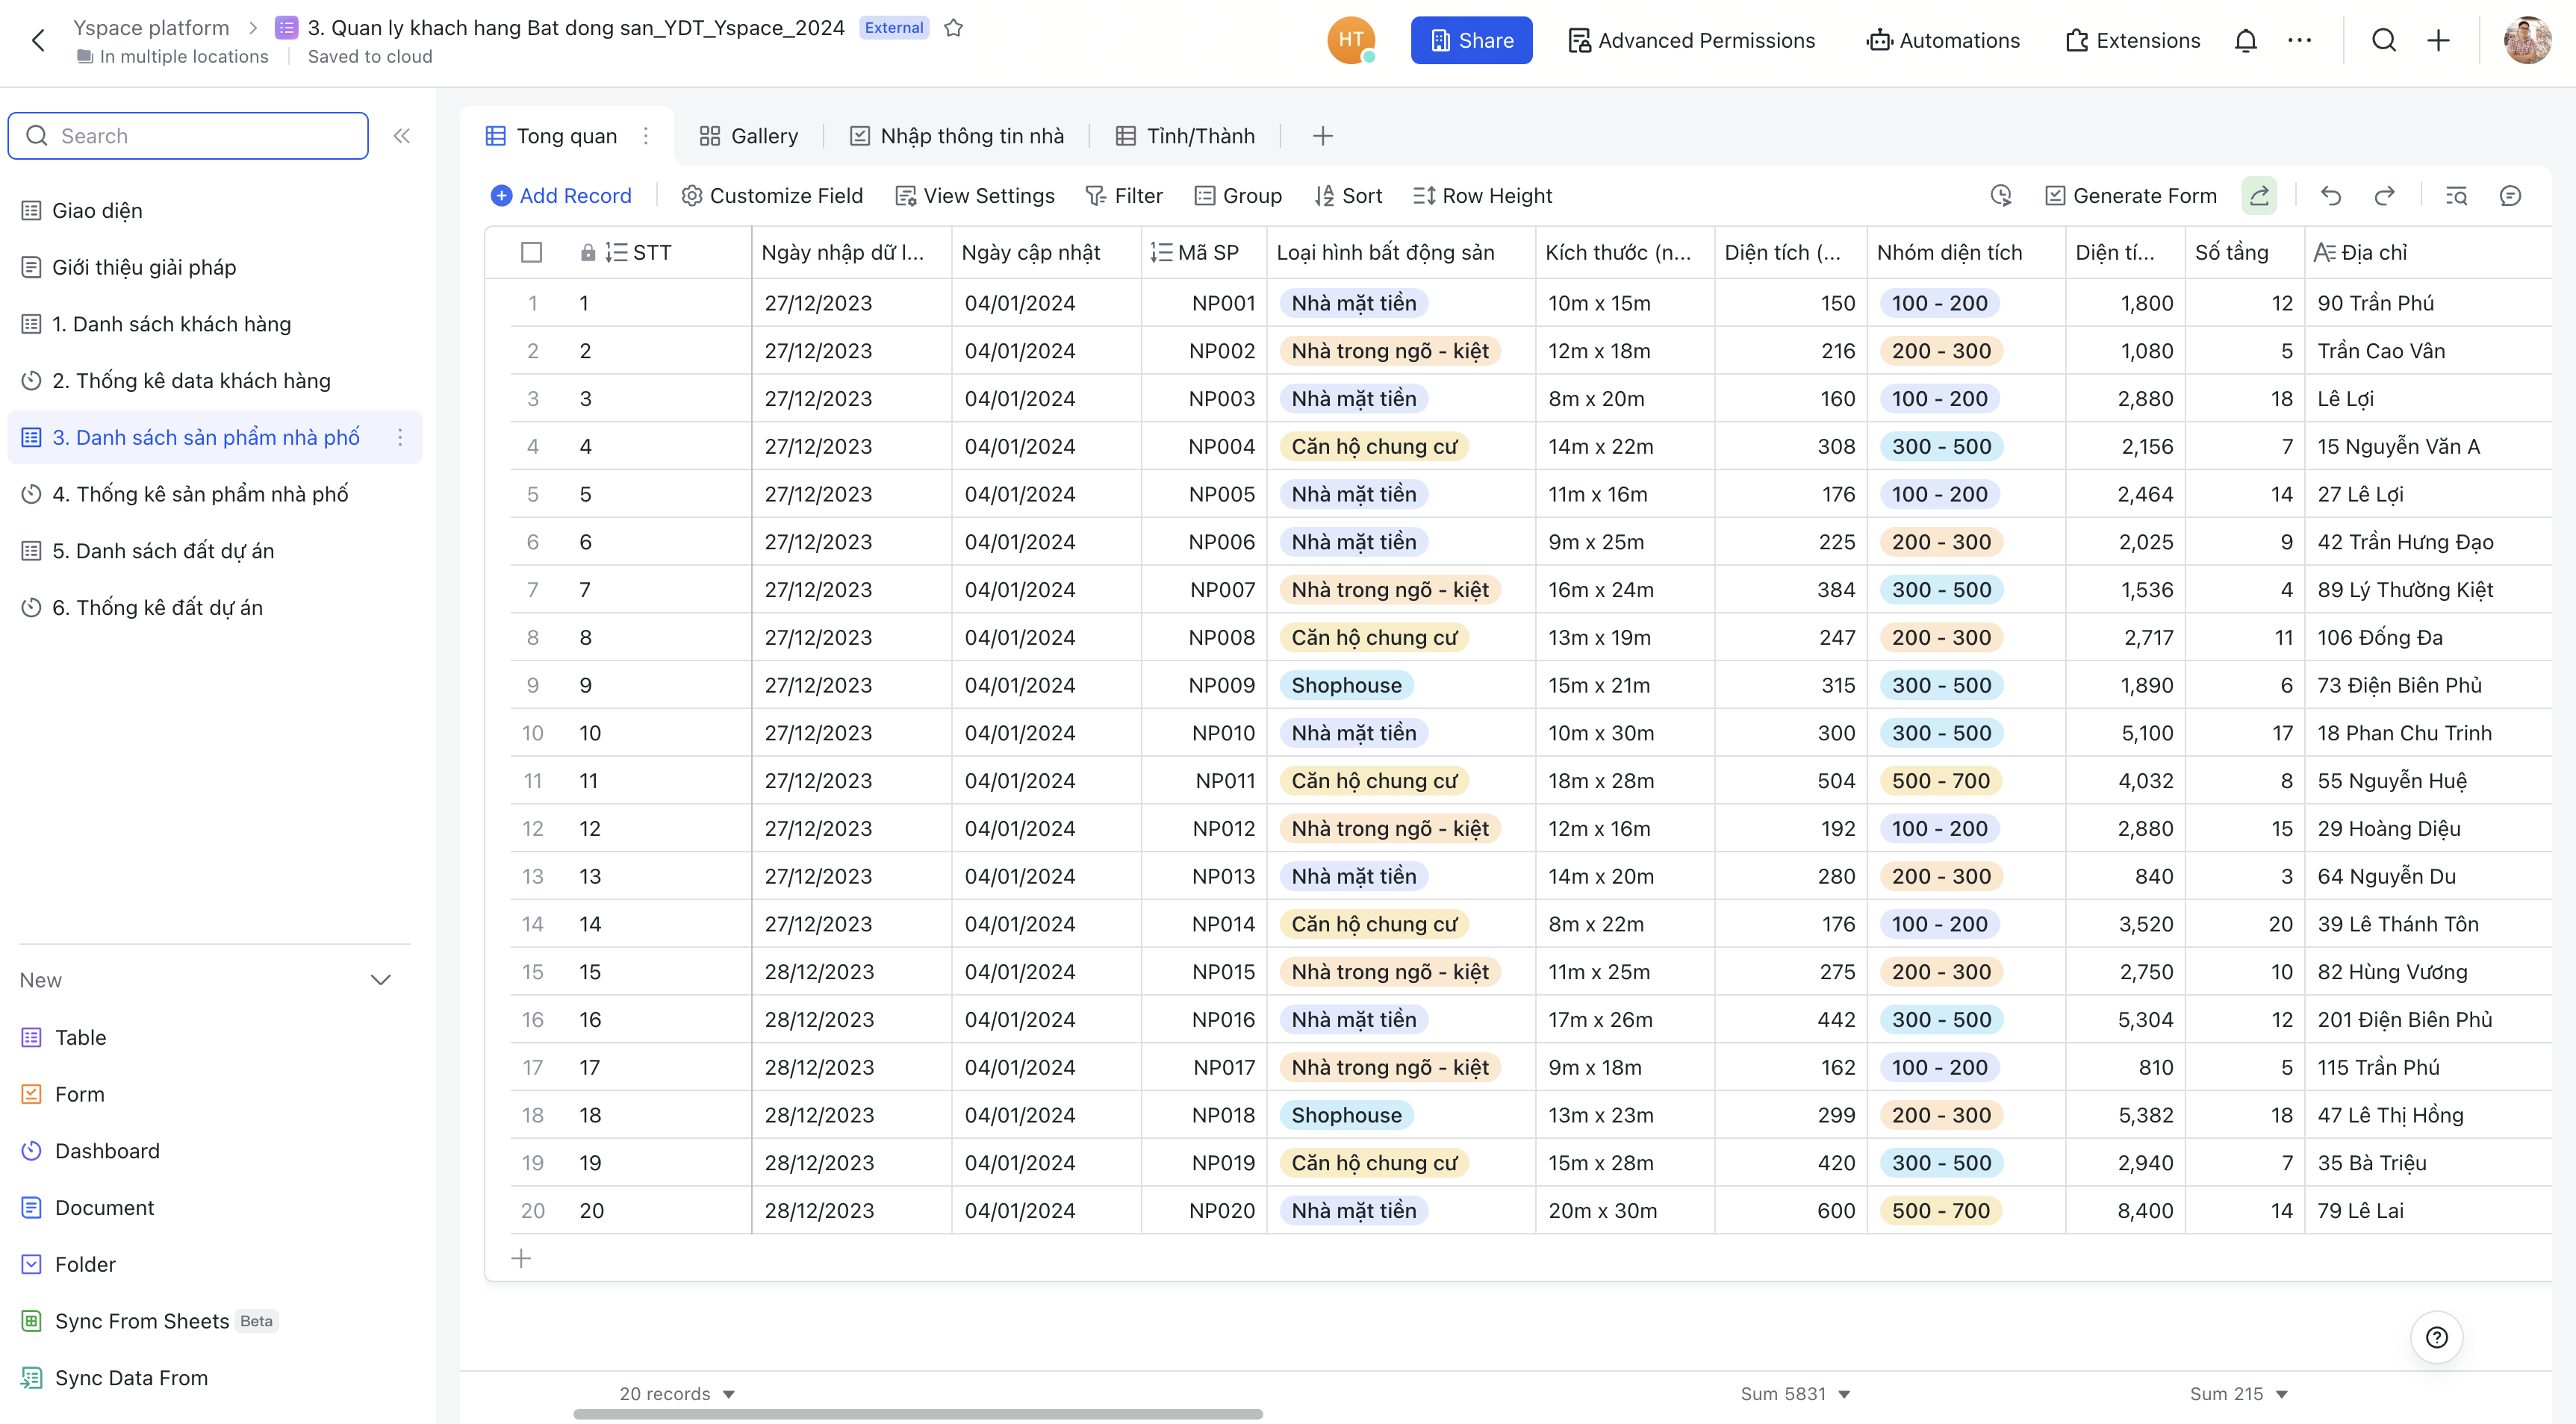Open 1. Danh sách khách hàng table
The image size is (2576, 1424).
(215, 324)
